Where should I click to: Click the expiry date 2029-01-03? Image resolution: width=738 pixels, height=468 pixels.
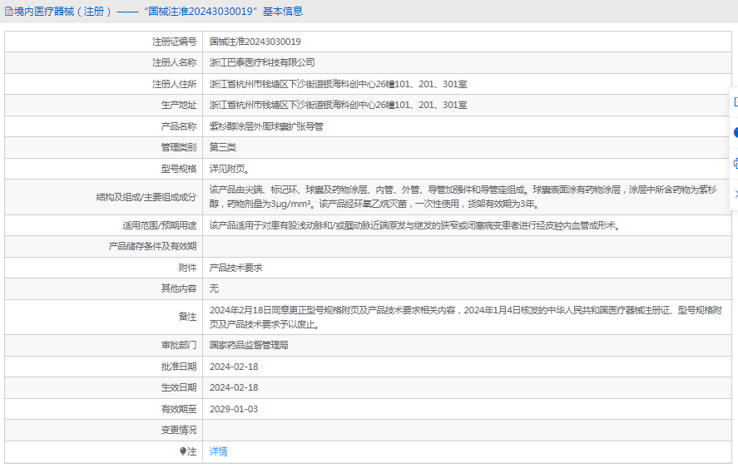click(234, 409)
